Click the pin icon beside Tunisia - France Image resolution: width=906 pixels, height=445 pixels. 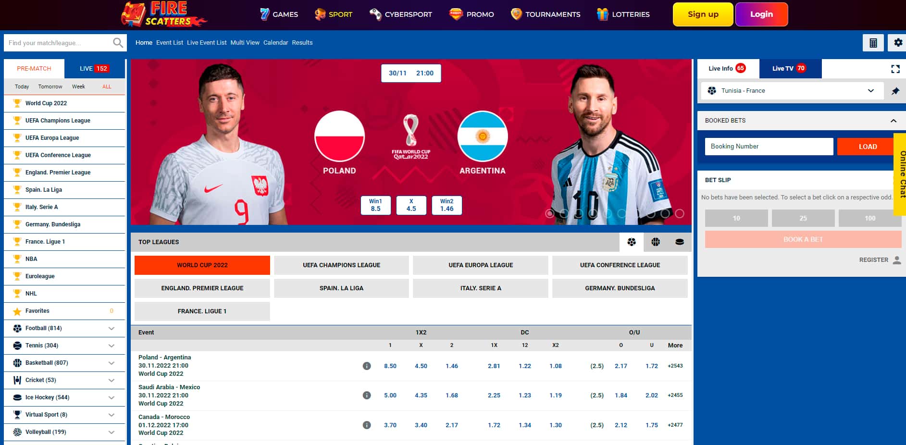click(895, 91)
